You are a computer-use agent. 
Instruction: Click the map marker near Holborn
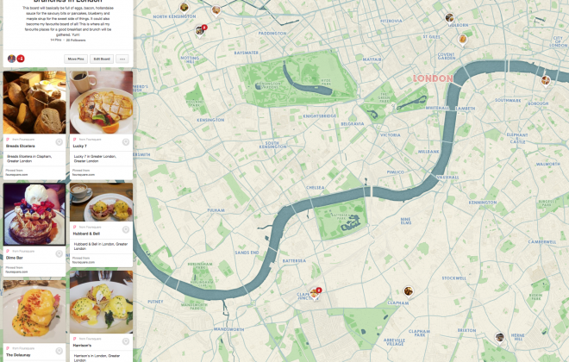pos(449,18)
